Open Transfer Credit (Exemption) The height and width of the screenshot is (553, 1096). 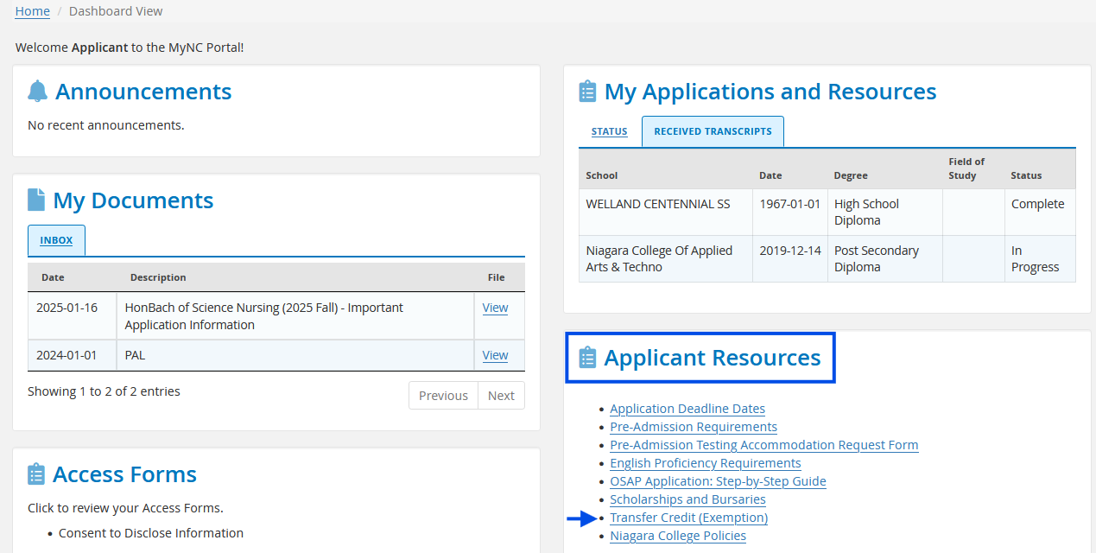(688, 517)
